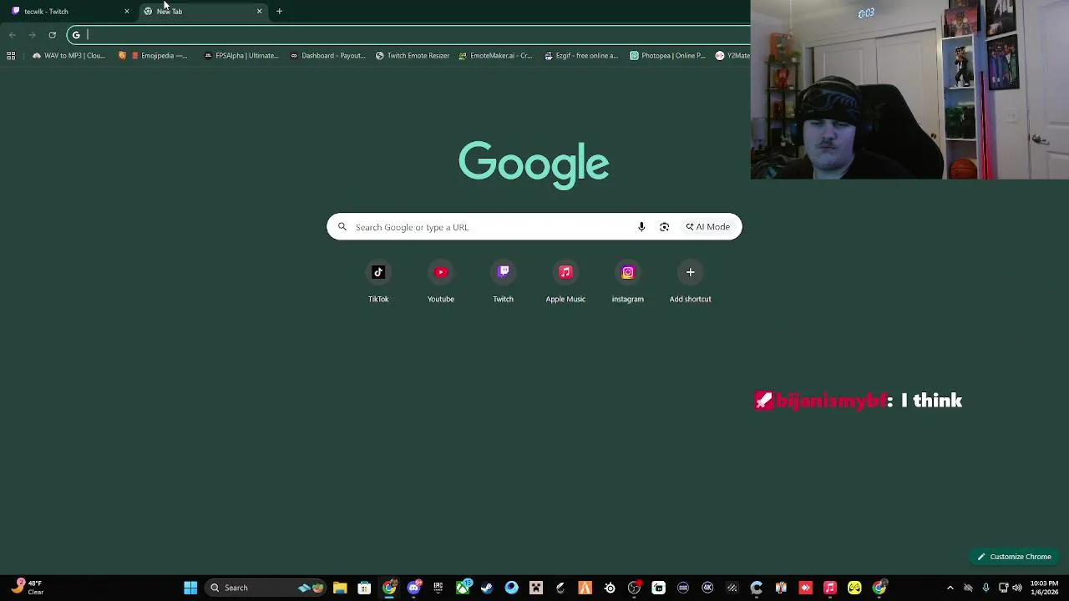Open the Dashboard - Payout bookmark
Viewport: 1069px width, 601px height.
328,55
